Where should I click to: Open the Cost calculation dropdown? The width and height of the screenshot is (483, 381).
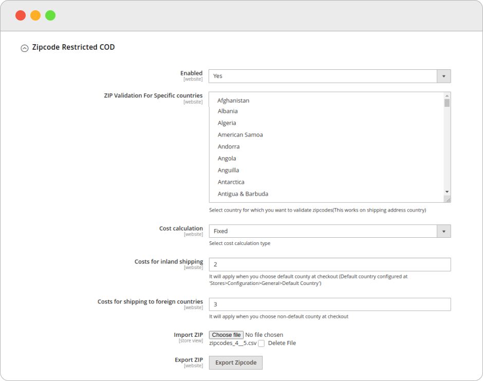tap(329, 231)
